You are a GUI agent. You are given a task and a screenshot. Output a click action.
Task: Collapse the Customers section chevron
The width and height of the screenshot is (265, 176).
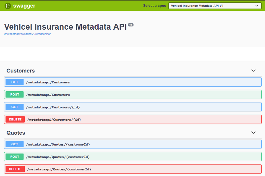[x=253, y=71]
